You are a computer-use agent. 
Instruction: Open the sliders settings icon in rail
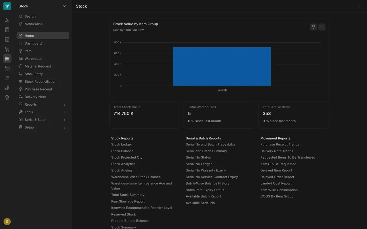[7, 20]
